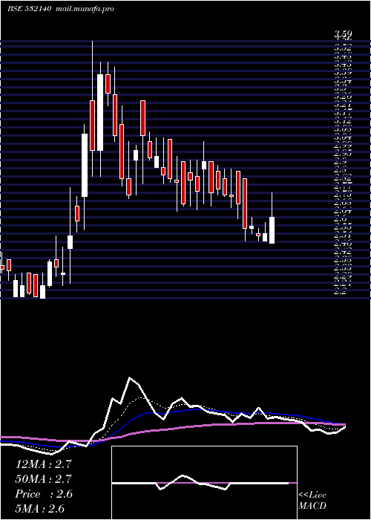Select the "5MA : 2.6" readout
Image resolution: width=371 pixels, height=520 pixels.
pyautogui.click(x=39, y=509)
